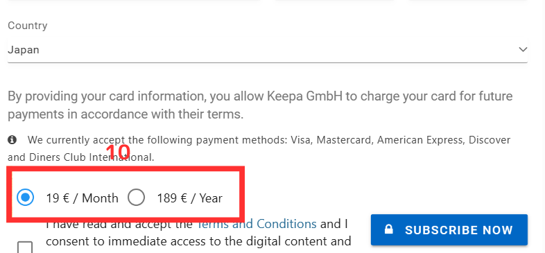Click the info icon beside payment methods note
This screenshot has height=253, width=545.
click(12, 140)
